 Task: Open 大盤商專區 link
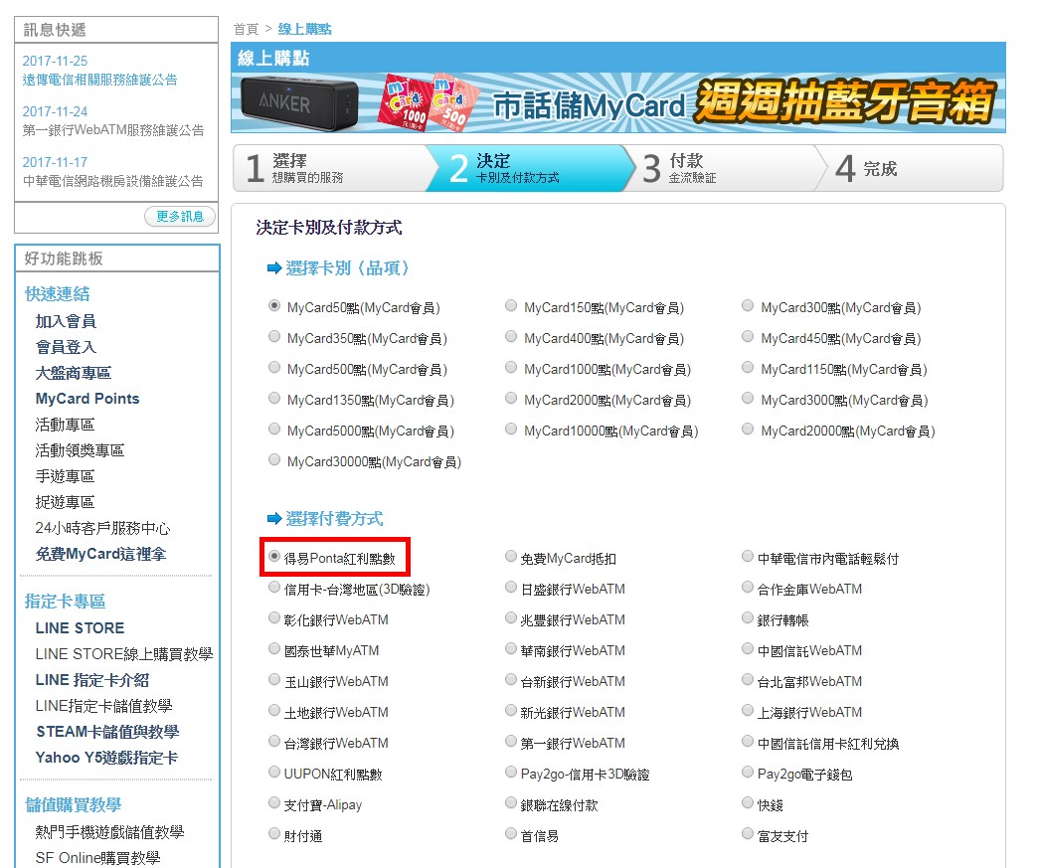pos(73,374)
